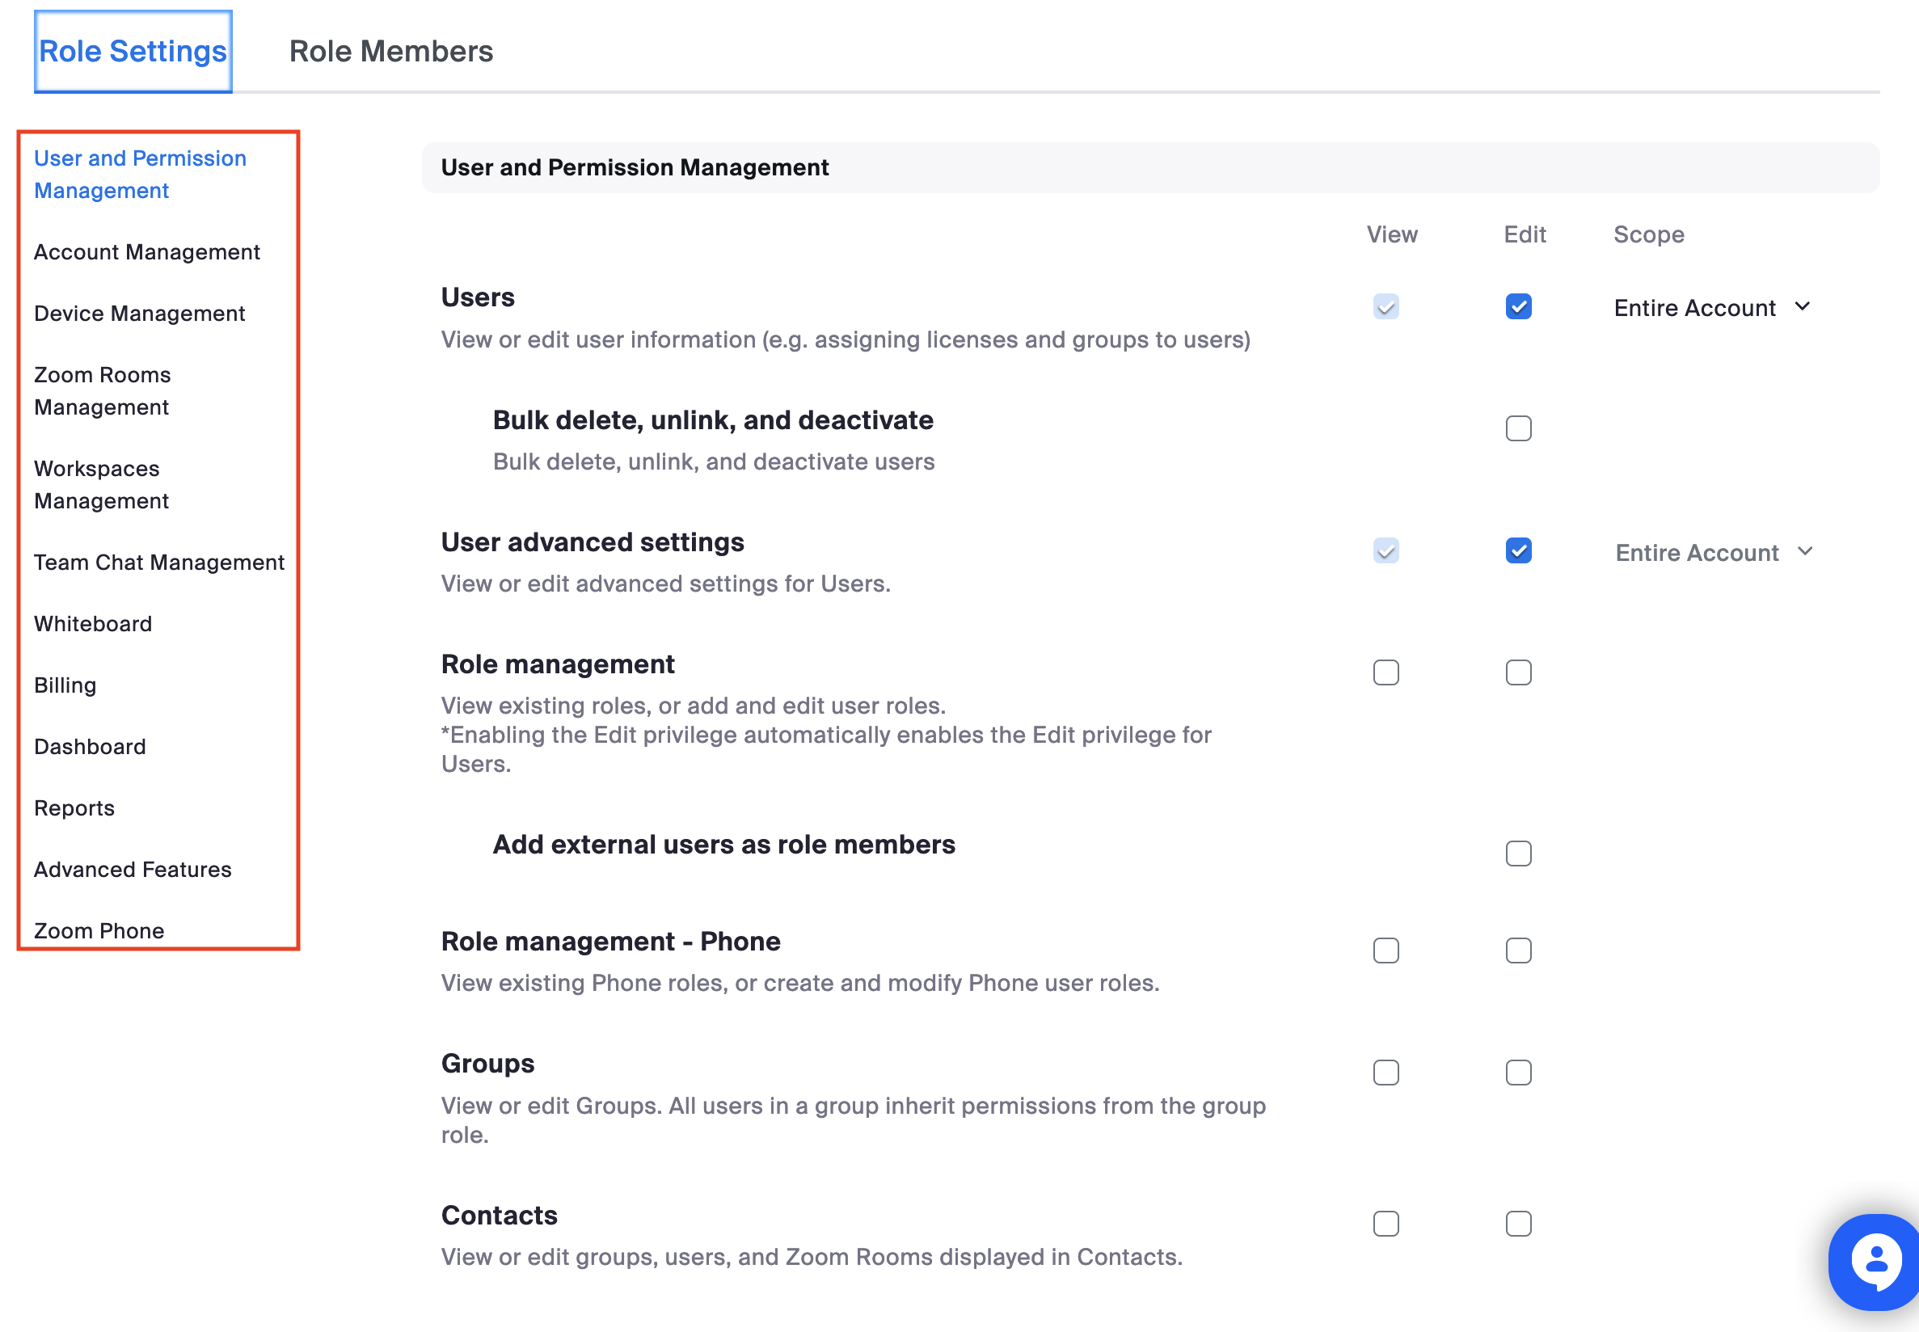Screen dimensions: 1919x1332
Task: Open the chat support bubble icon
Action: tap(1875, 1261)
